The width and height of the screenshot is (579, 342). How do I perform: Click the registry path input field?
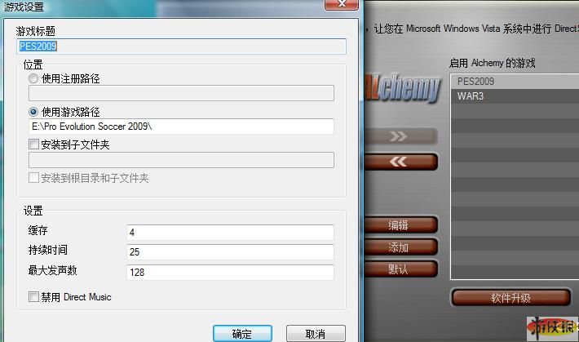click(x=181, y=93)
